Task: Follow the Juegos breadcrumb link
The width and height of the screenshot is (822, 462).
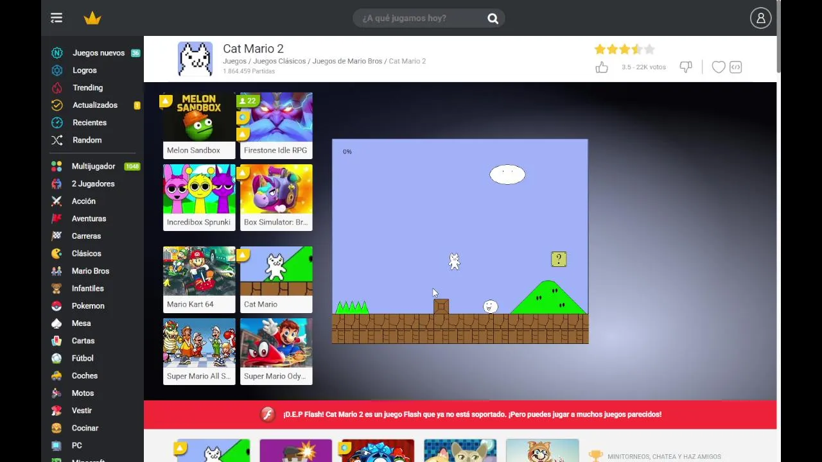Action: pos(234,61)
